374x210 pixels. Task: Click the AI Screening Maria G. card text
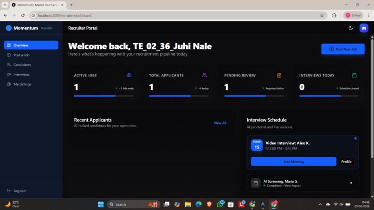282,183
